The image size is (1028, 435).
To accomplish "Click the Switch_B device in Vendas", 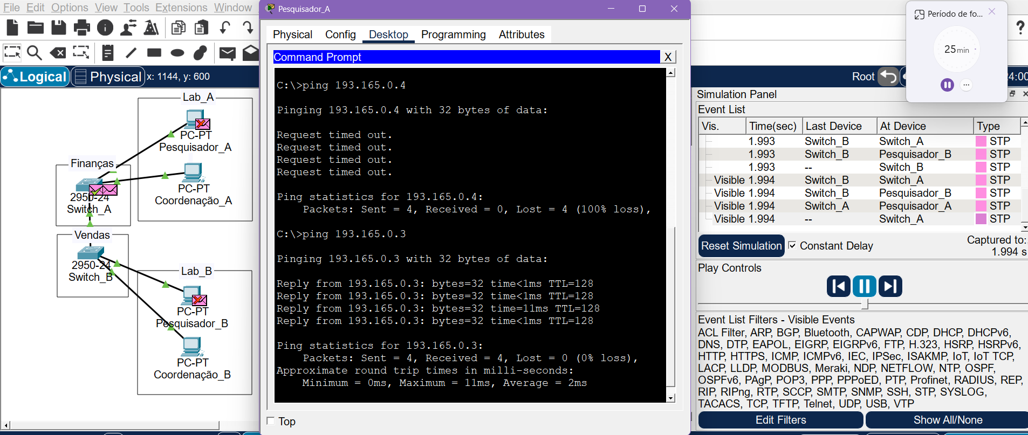I will (x=91, y=253).
